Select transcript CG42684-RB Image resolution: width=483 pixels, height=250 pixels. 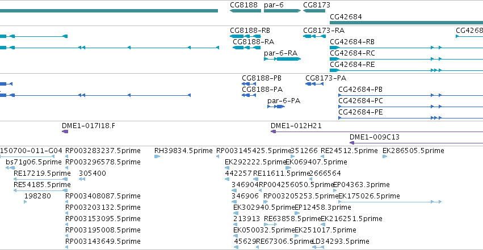click(406, 48)
